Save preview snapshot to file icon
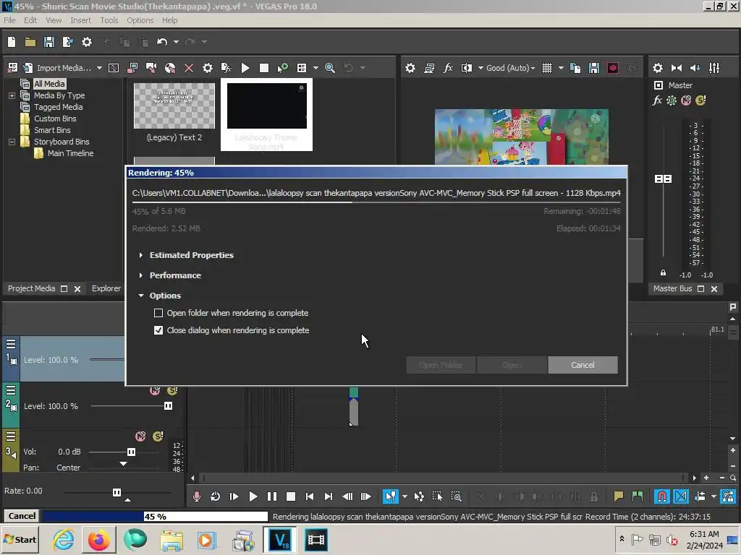 [x=594, y=68]
